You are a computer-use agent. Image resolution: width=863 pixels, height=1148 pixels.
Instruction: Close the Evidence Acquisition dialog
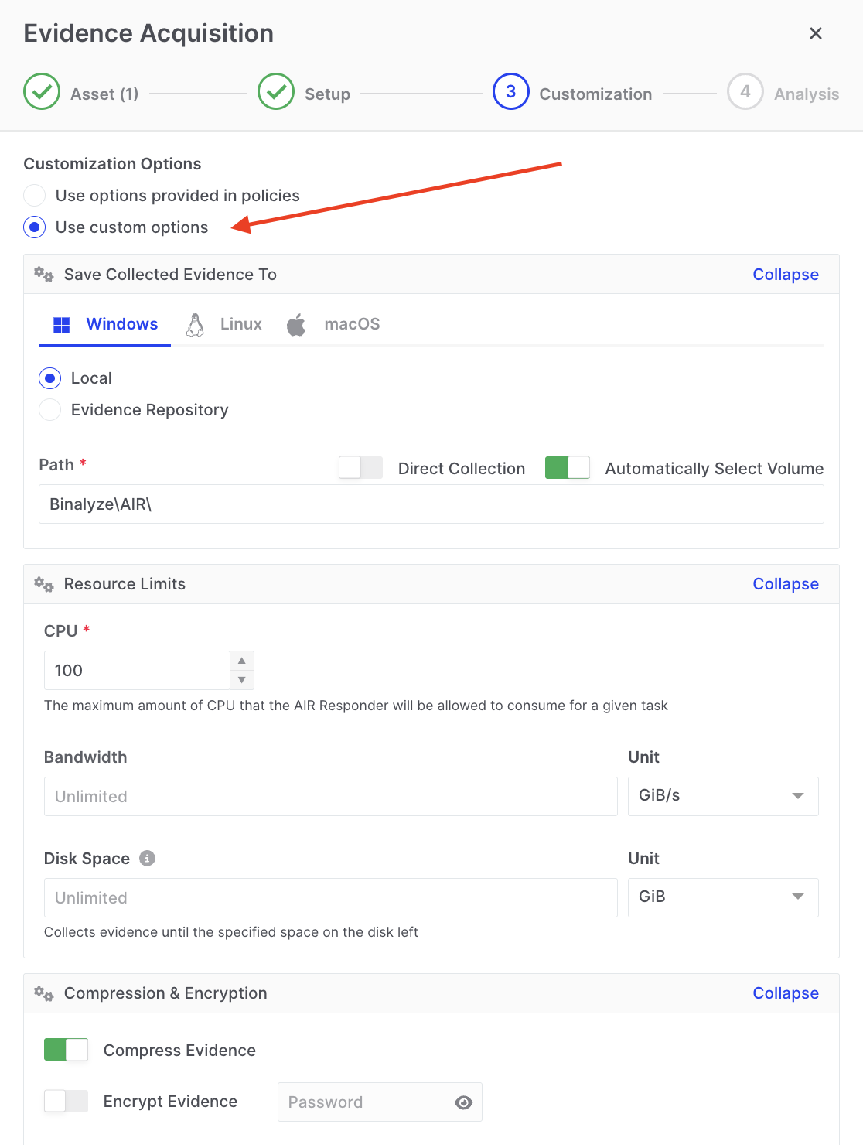815,33
